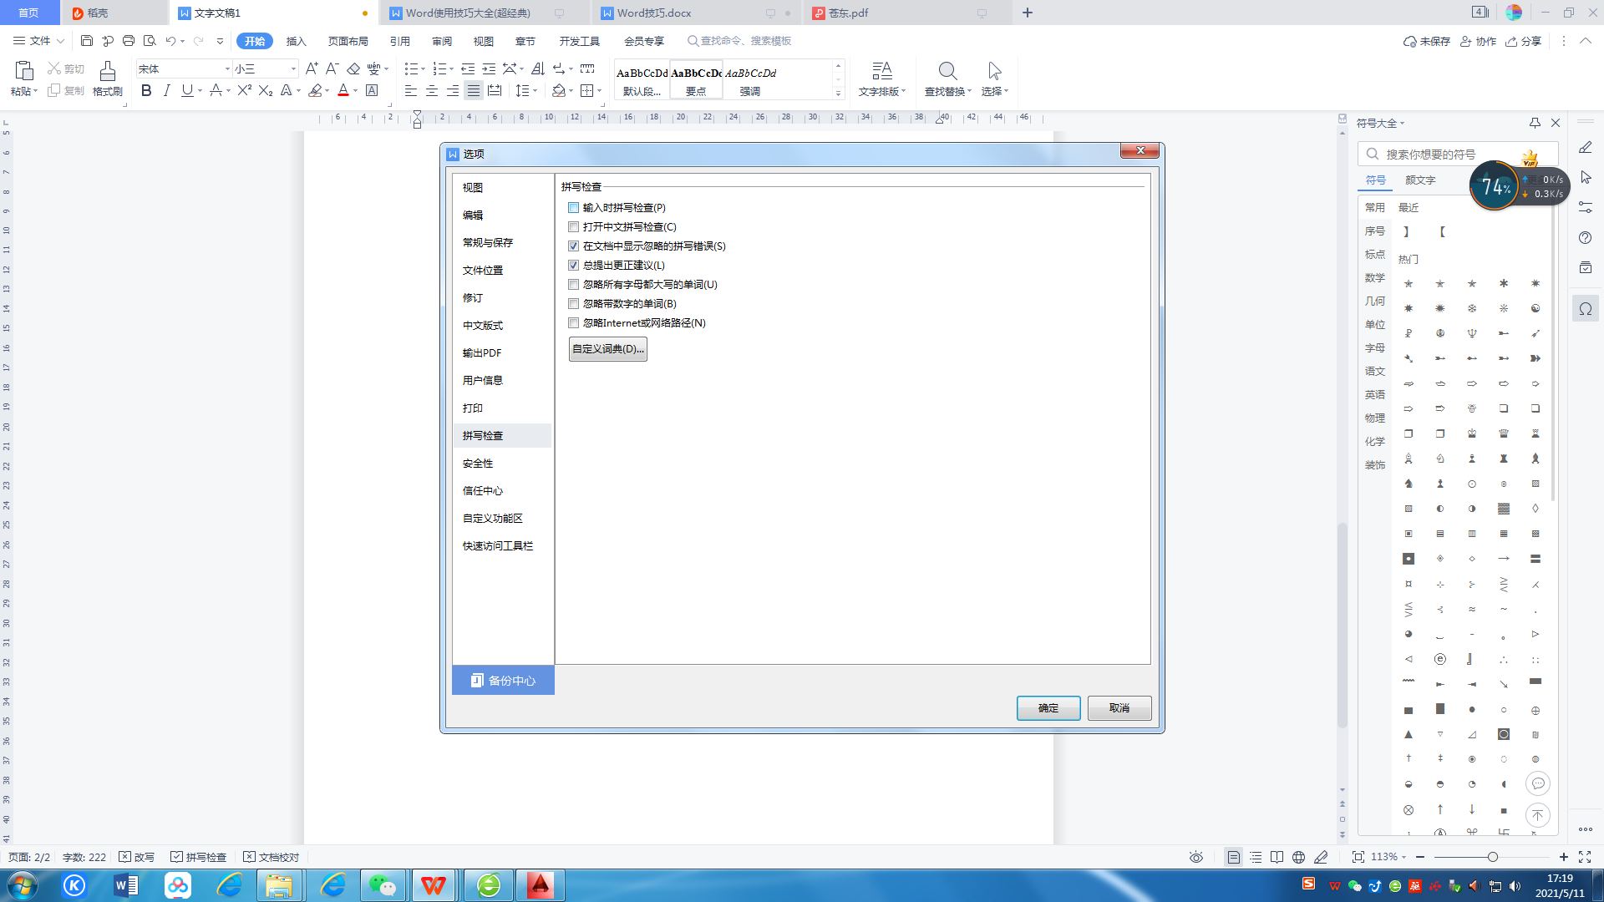The width and height of the screenshot is (1604, 902).
Task: Switch to Web layout view icon
Action: click(1298, 857)
